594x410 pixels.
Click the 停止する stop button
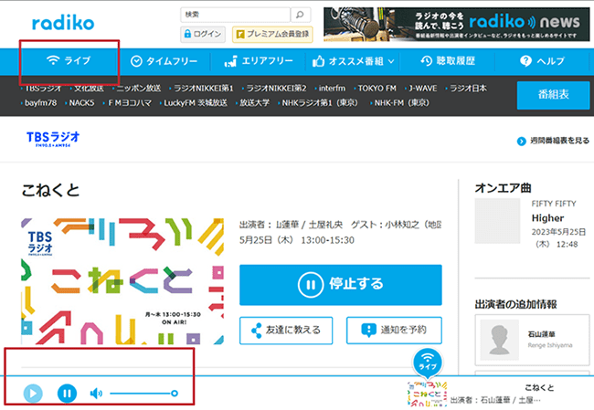(341, 285)
